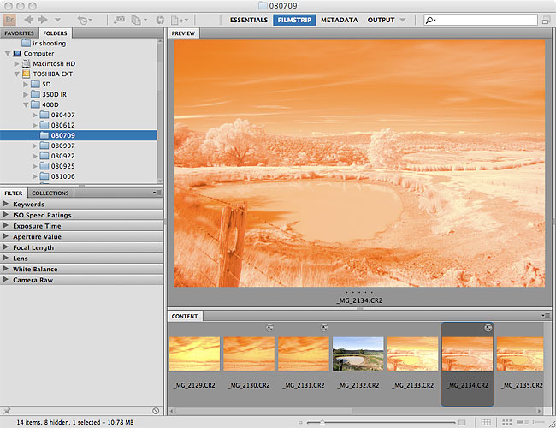Click the keep filter pin icon
The height and width of the screenshot is (428, 556).
(x=7, y=411)
